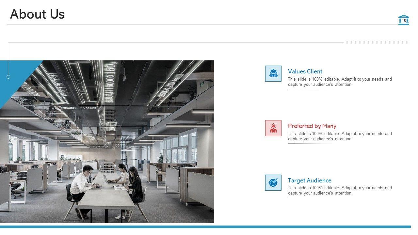Viewport: 418px width, 235px height.
Task: Click the small circle marker on left line
Action: point(8,77)
